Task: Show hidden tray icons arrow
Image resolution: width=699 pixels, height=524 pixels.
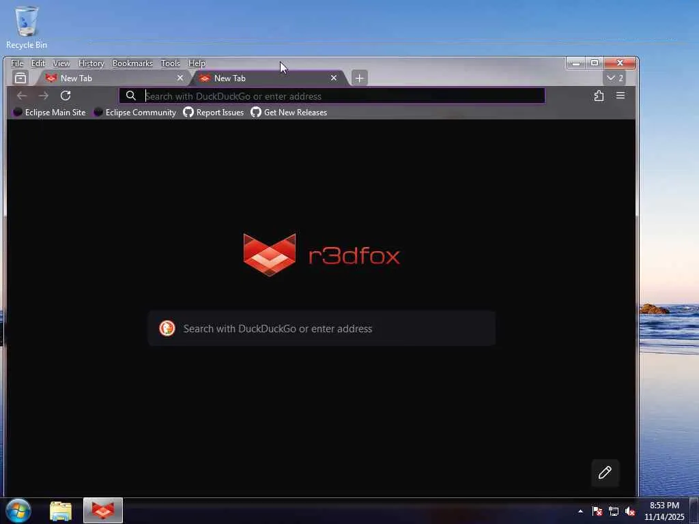Action: click(580, 511)
